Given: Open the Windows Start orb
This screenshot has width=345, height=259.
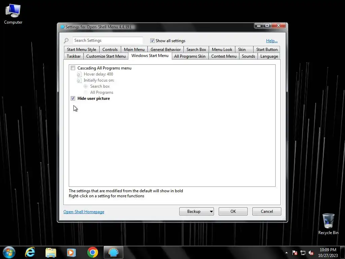Looking at the screenshot, I should [x=9, y=252].
